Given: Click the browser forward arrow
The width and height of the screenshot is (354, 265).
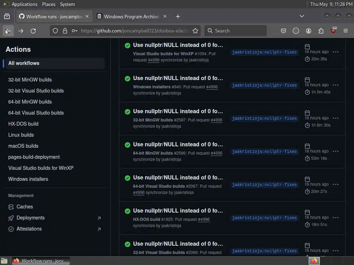Looking at the screenshot, I should (20, 31).
